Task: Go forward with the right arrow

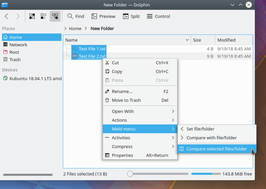Action: tap(18, 16)
